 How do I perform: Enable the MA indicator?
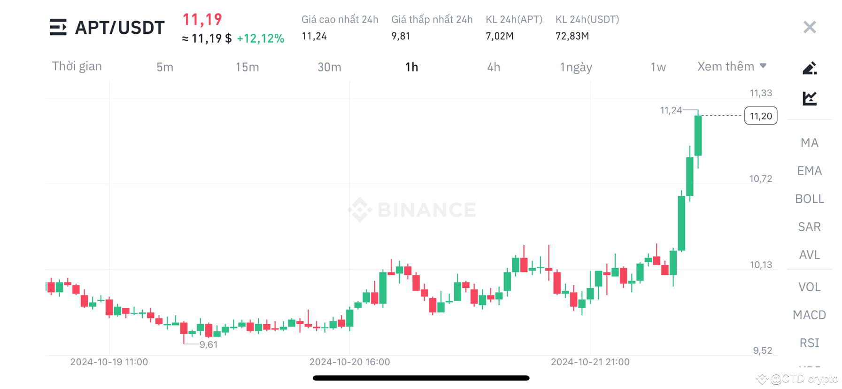click(x=809, y=142)
